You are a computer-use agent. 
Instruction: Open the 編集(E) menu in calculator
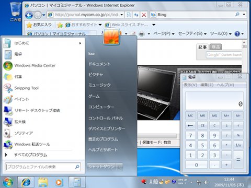[207, 85]
